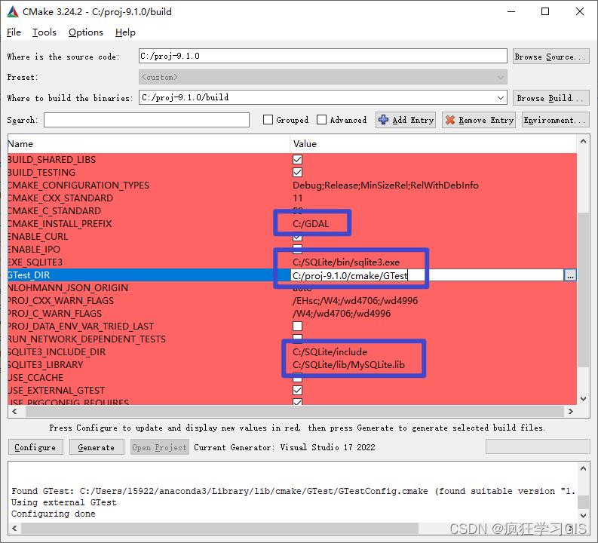Select C:/GDAL install prefix value

pos(311,224)
